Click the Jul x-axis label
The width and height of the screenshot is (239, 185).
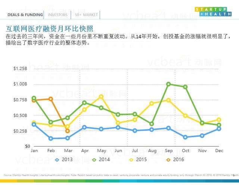(135, 151)
